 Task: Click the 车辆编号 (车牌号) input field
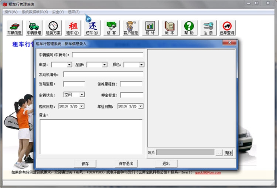pos(108,55)
